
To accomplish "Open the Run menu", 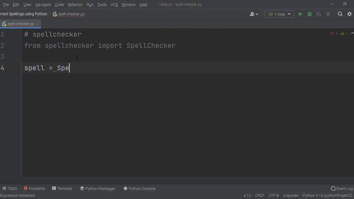I will pyautogui.click(x=90, y=4).
